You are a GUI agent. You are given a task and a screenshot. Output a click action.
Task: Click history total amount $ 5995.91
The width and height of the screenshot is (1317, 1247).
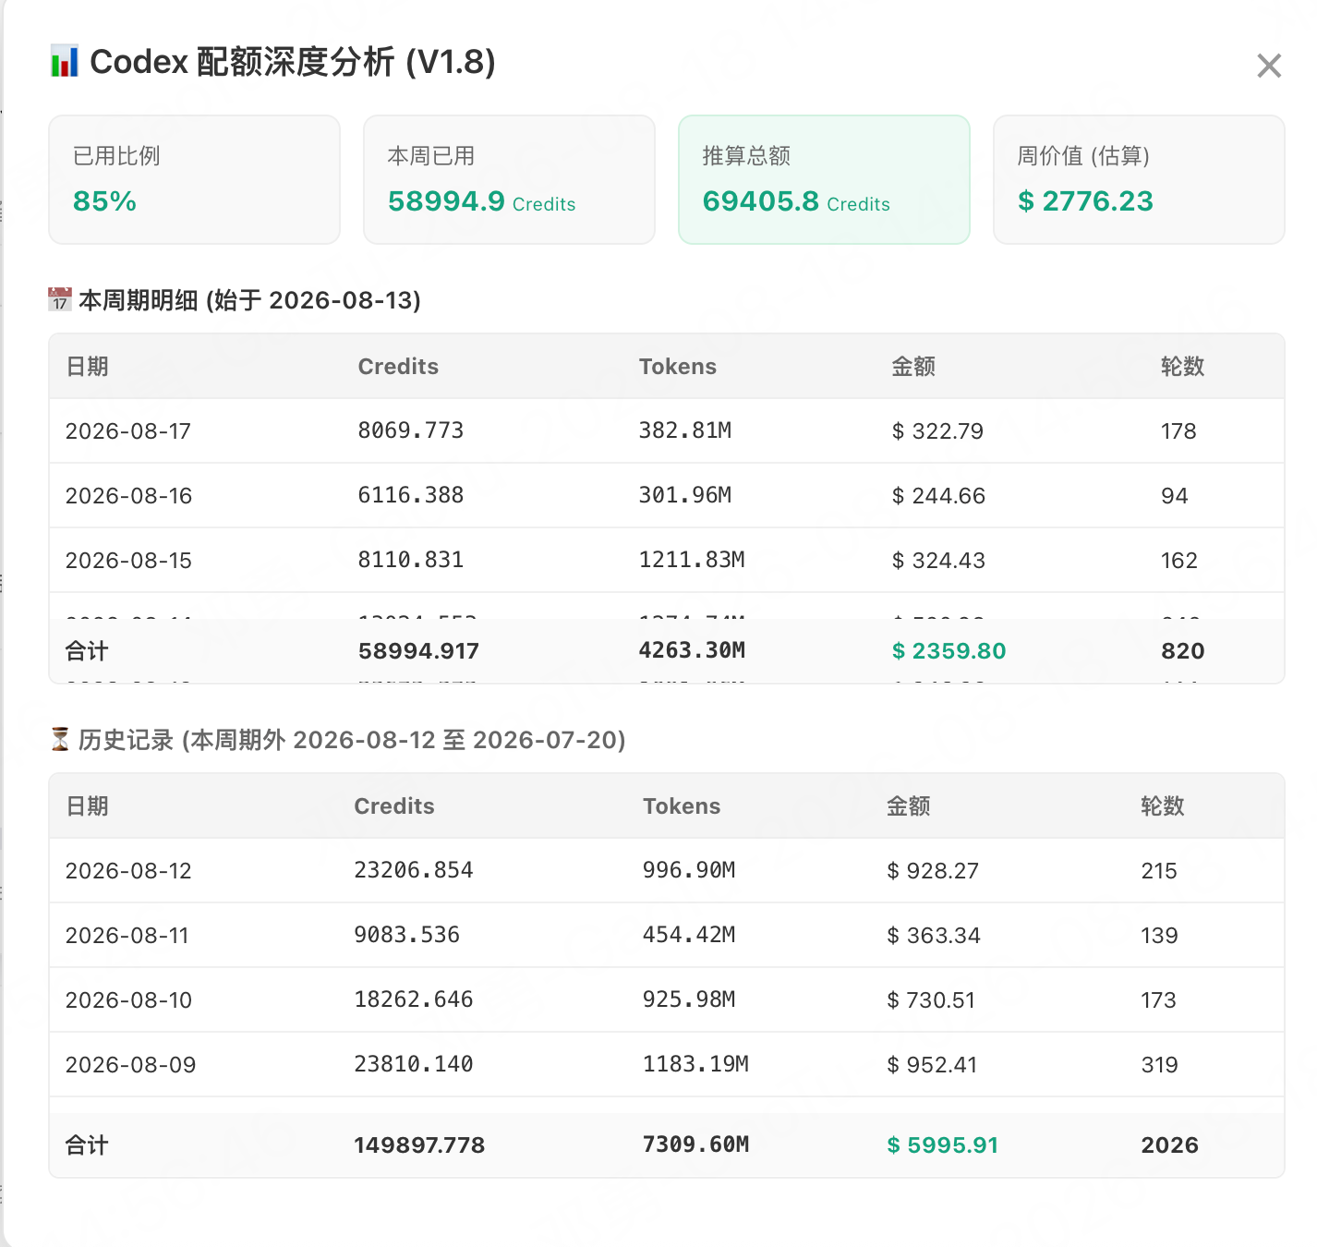click(x=942, y=1145)
